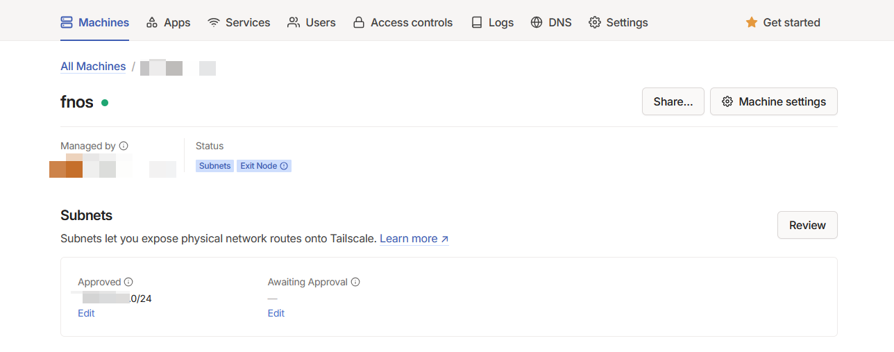
Task: Click the Access controls lock icon
Action: 359,22
